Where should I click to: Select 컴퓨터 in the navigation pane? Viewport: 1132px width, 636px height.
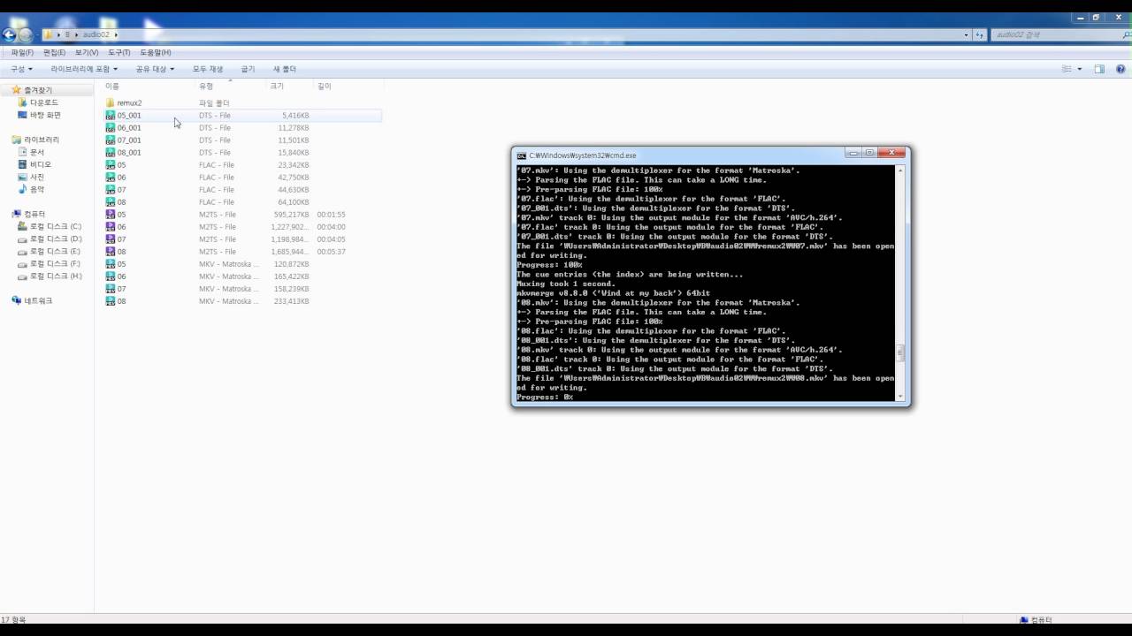coord(28,214)
